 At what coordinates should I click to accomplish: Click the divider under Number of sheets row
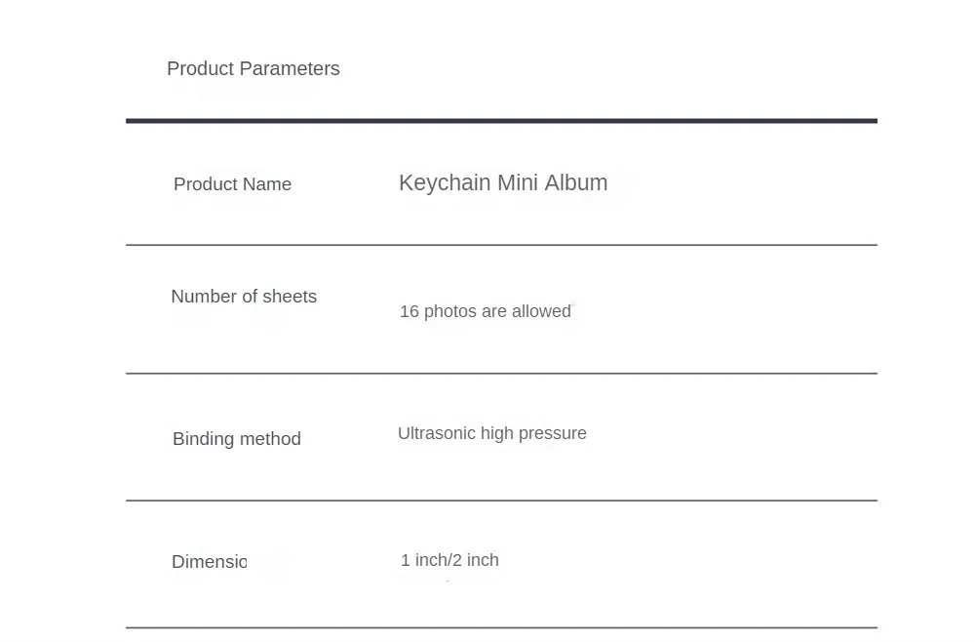tap(501, 373)
